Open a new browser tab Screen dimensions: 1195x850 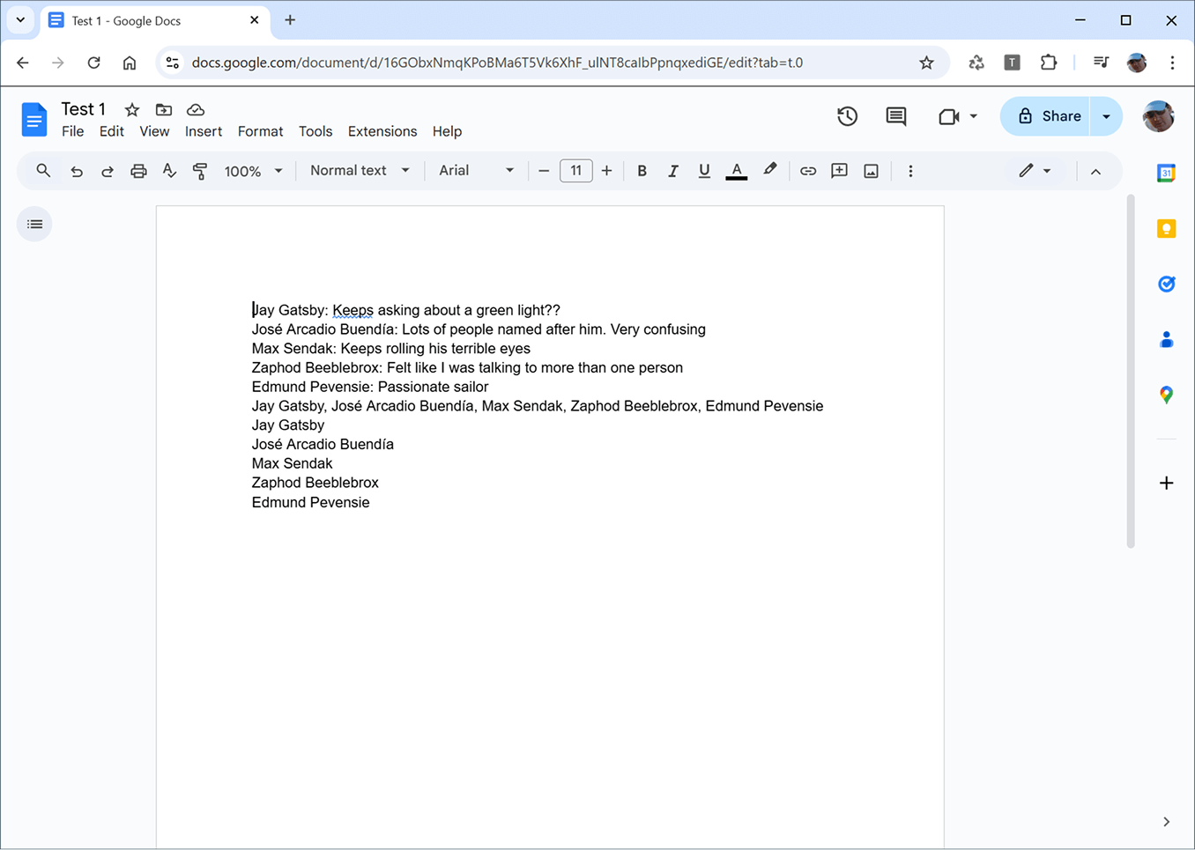tap(290, 20)
